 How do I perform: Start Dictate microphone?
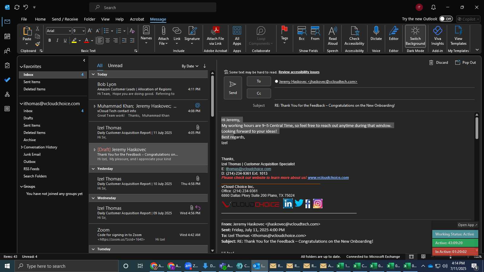[376, 33]
